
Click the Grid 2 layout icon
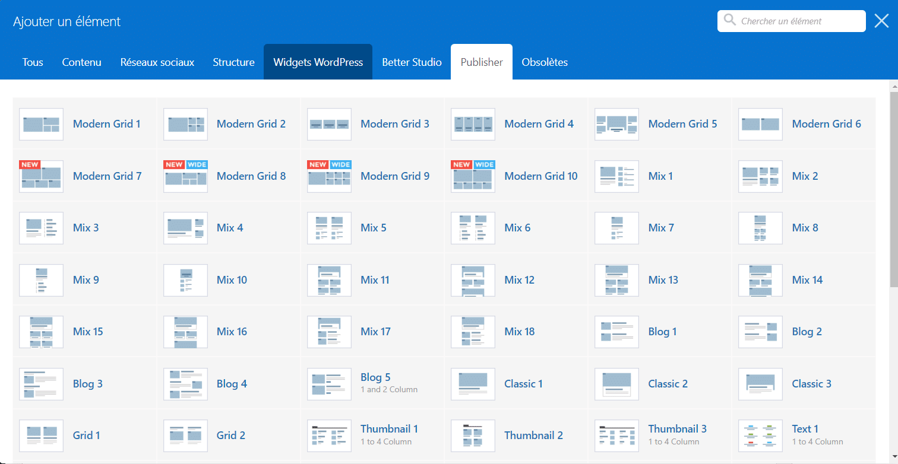(185, 436)
